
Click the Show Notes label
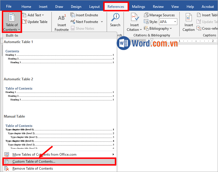coord(85,29)
